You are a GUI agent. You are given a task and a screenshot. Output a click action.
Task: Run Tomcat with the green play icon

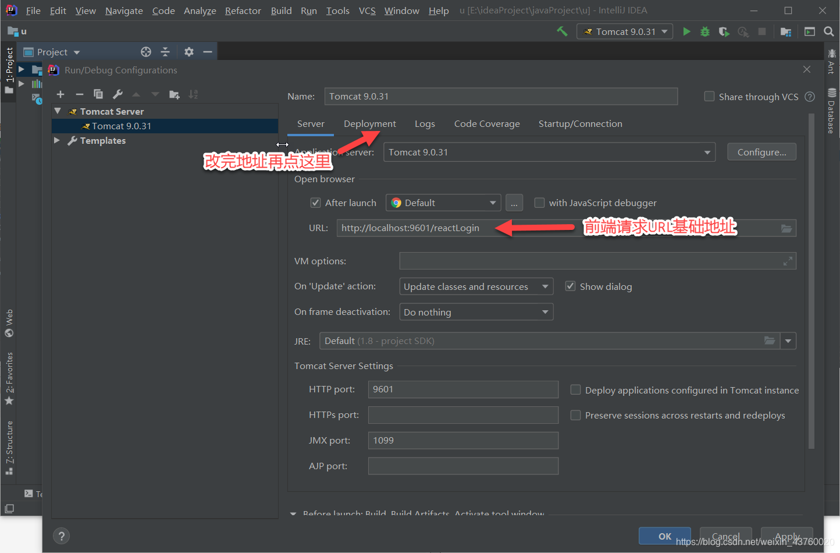tap(686, 31)
